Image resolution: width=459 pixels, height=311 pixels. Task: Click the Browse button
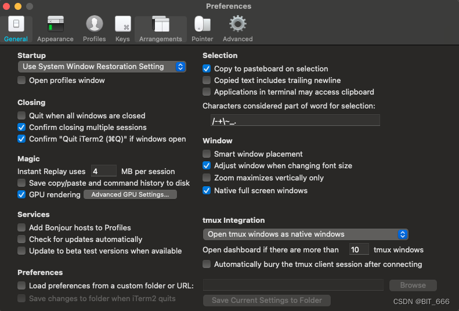coord(413,285)
